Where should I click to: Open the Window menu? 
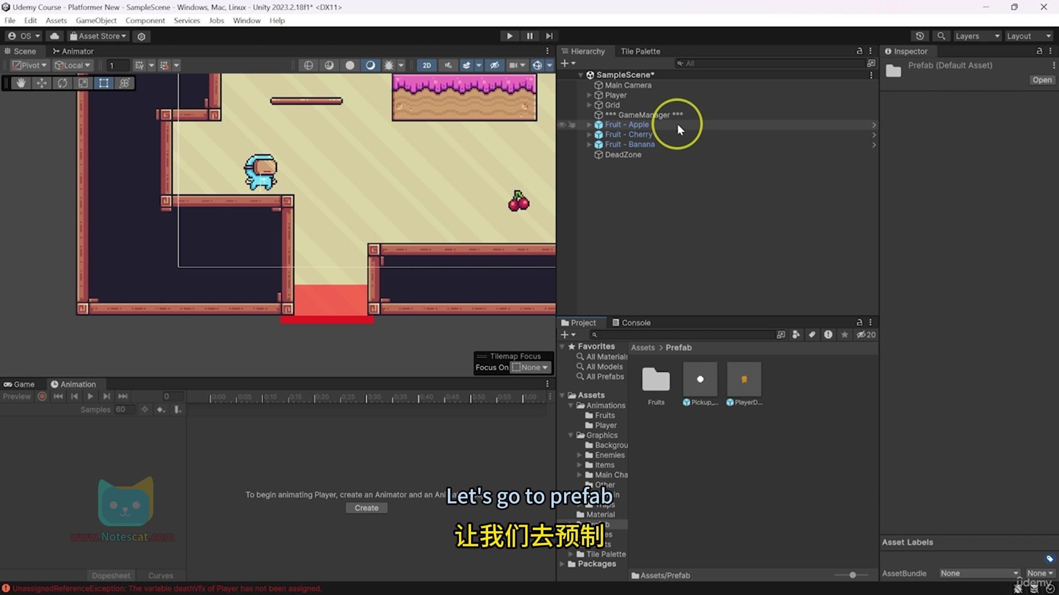247,20
